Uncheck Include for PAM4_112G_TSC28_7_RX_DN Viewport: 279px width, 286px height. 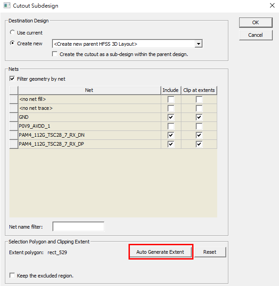[171, 135]
